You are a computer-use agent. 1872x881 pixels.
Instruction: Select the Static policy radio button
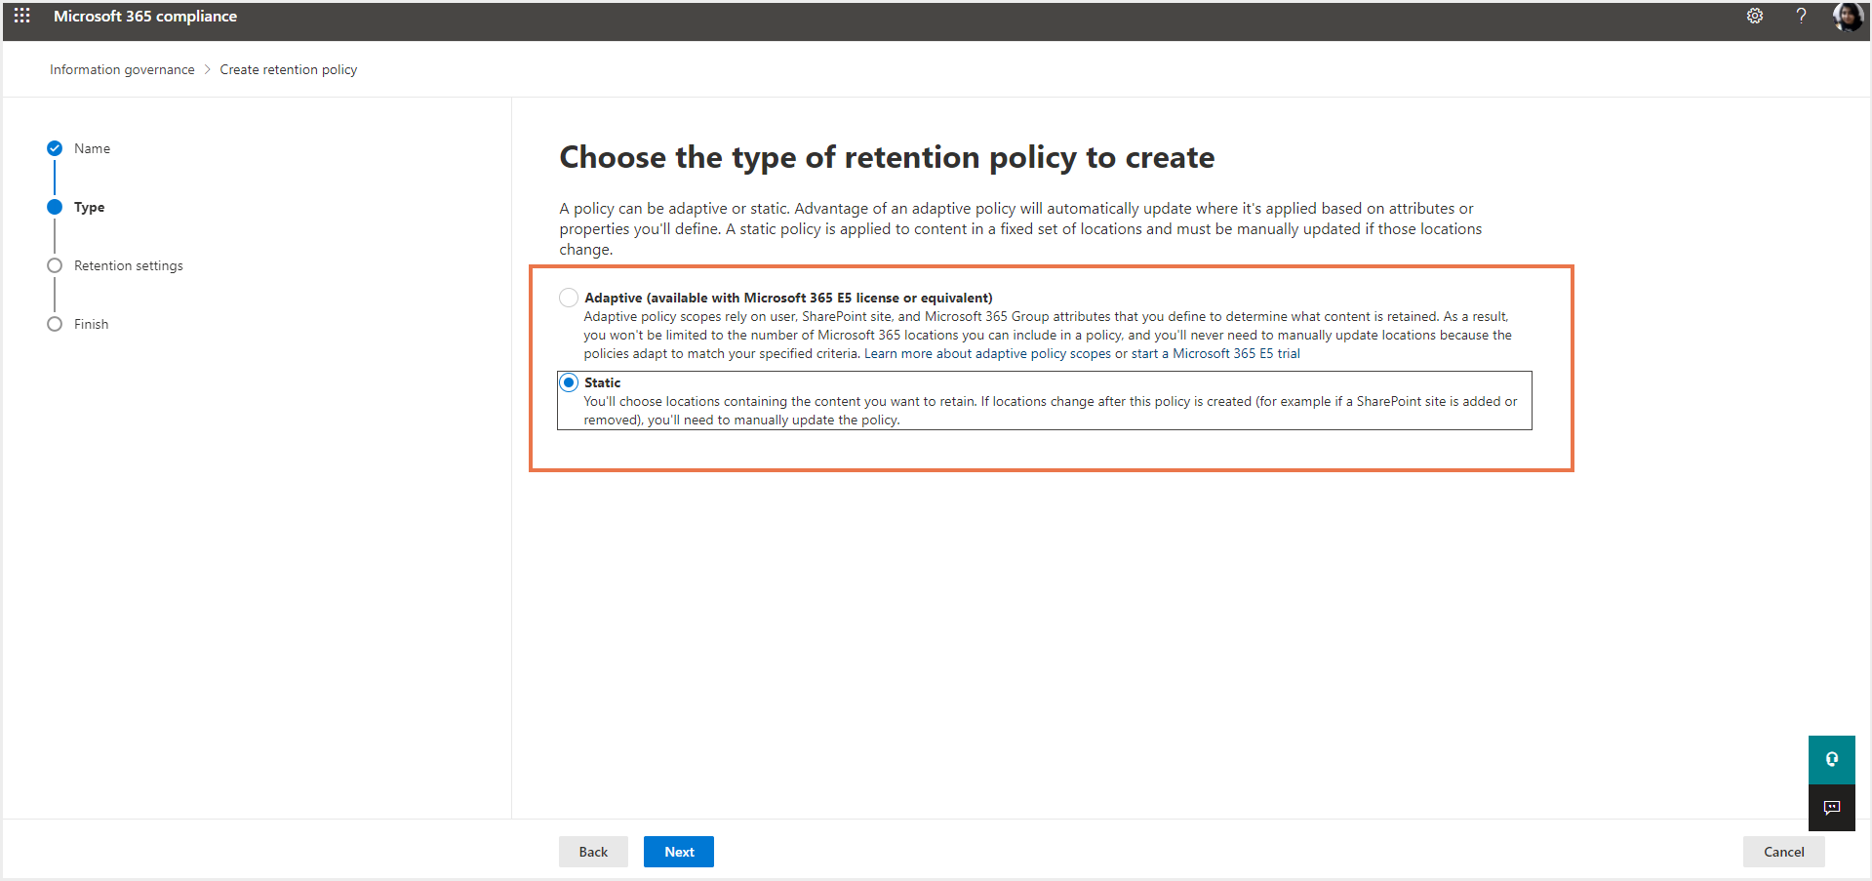[569, 382]
